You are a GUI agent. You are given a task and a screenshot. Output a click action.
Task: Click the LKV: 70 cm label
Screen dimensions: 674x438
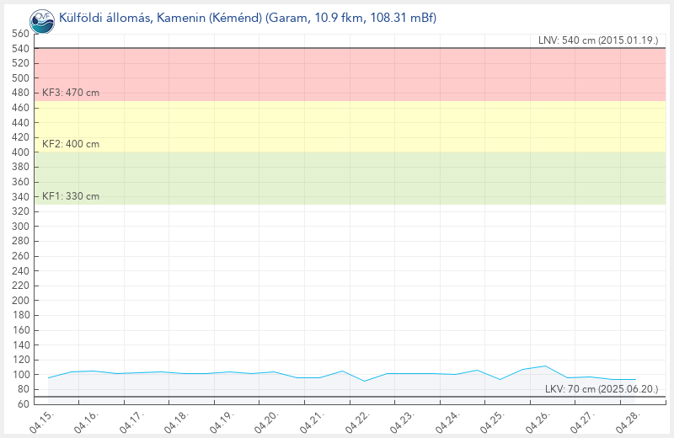tap(598, 388)
